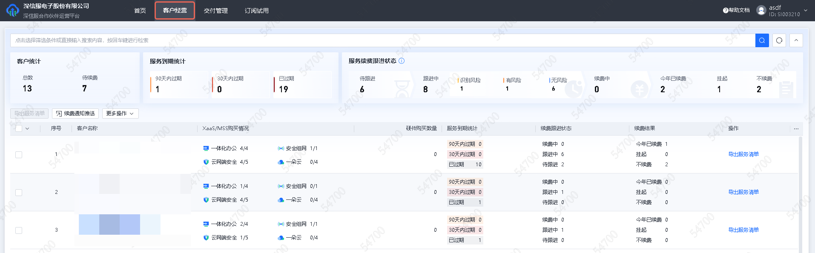The image size is (815, 253).
Task: Check the select-all checkbox in table header
Action: 19,128
